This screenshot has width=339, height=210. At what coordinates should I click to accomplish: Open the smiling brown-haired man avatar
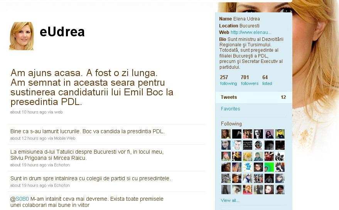click(237, 178)
